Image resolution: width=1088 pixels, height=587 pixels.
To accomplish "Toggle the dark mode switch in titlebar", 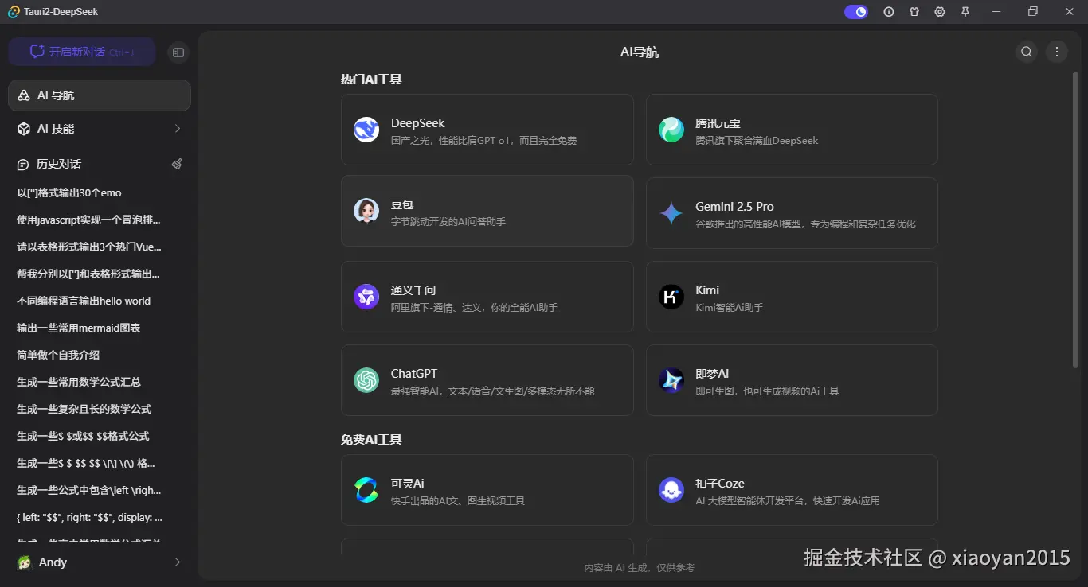I will click(x=855, y=11).
